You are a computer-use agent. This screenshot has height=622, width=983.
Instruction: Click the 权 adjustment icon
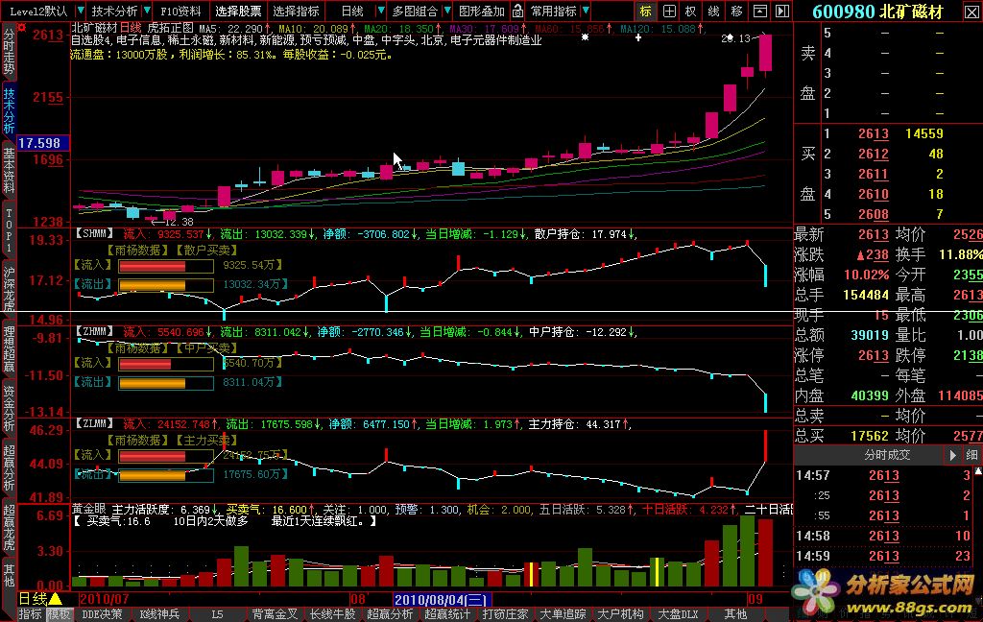point(691,11)
